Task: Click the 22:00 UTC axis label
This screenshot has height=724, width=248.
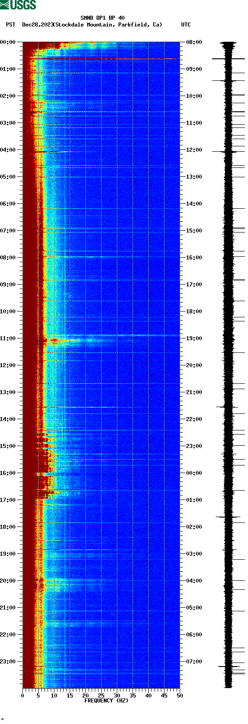Action: [x=194, y=419]
